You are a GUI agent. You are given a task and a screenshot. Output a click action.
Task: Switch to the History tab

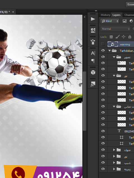pyautogui.click(x=106, y=15)
